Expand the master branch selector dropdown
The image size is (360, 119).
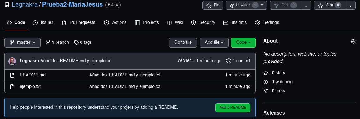coord(22,43)
